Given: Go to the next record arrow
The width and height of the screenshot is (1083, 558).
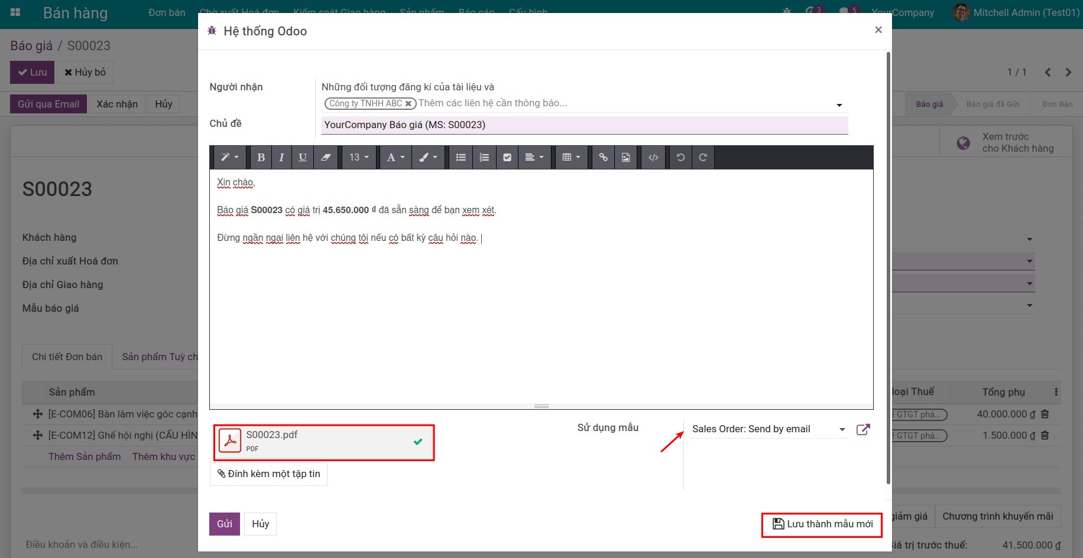Looking at the screenshot, I should [1068, 72].
